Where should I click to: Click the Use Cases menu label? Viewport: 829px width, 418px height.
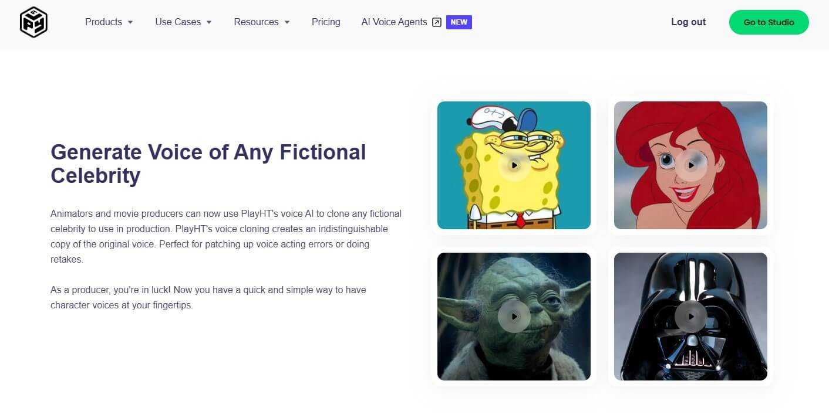[178, 22]
